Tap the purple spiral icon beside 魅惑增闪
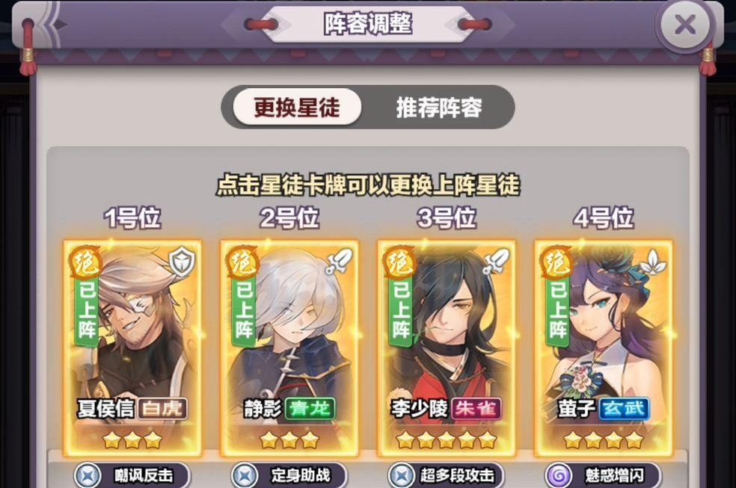This screenshot has width=736, height=488. (559, 475)
